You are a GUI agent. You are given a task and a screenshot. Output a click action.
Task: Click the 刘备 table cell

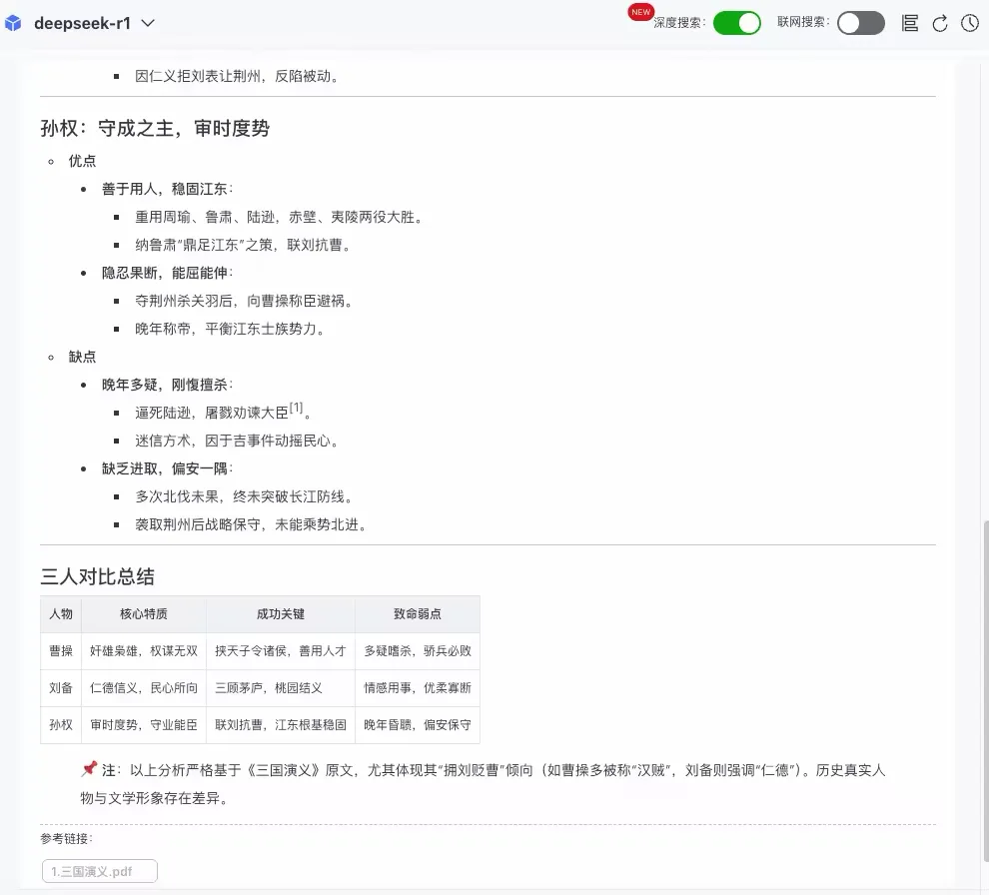point(61,687)
